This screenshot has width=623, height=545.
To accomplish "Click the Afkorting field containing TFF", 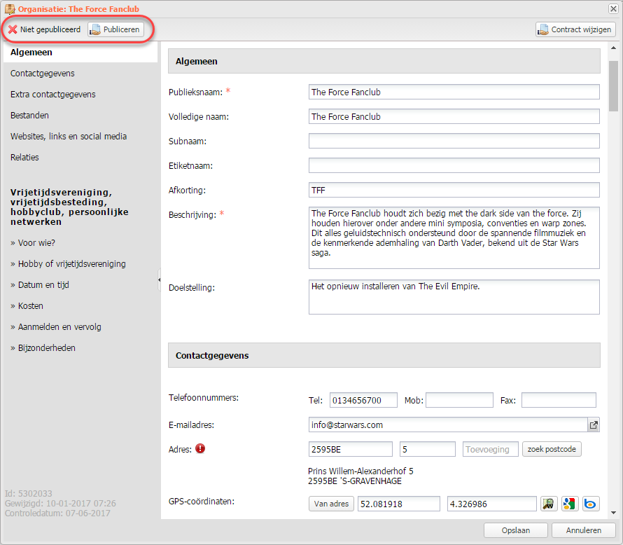I will pyautogui.click(x=454, y=190).
